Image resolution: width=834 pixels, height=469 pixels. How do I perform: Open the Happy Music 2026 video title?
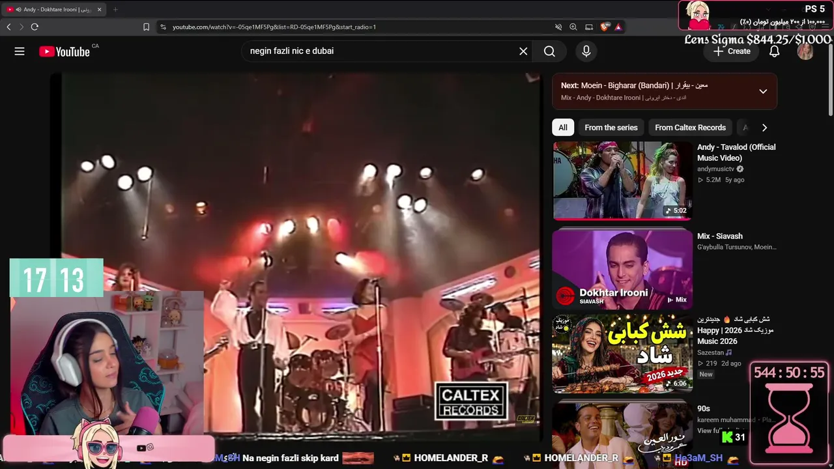(x=735, y=330)
